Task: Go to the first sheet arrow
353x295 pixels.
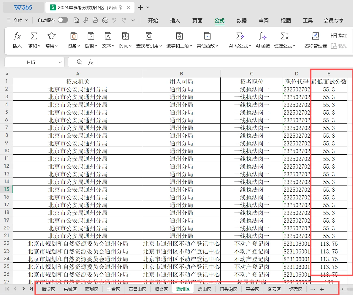Action: 7,289
